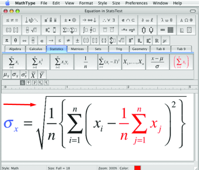Select the left-justified tab stop button
The image size is (199, 170).
click(22, 83)
